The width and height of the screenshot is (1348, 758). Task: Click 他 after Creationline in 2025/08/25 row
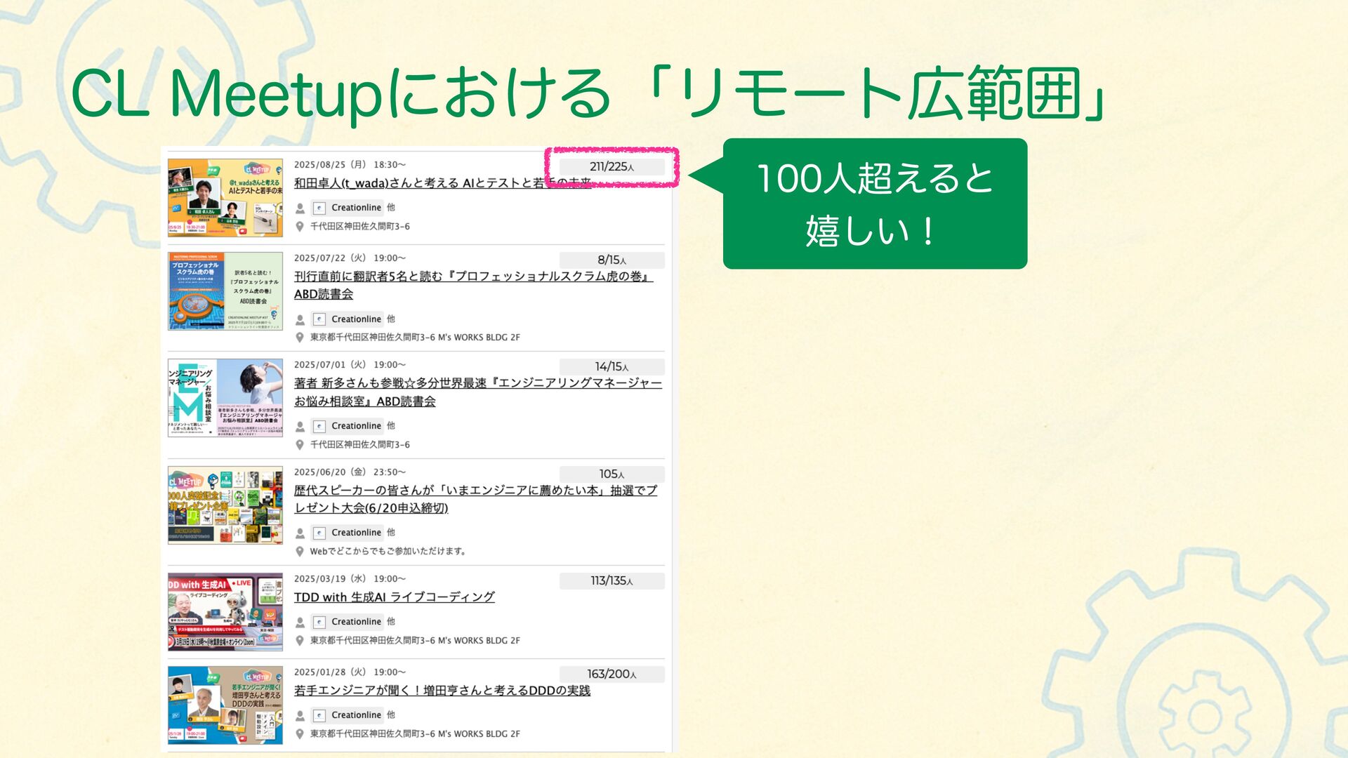click(391, 208)
